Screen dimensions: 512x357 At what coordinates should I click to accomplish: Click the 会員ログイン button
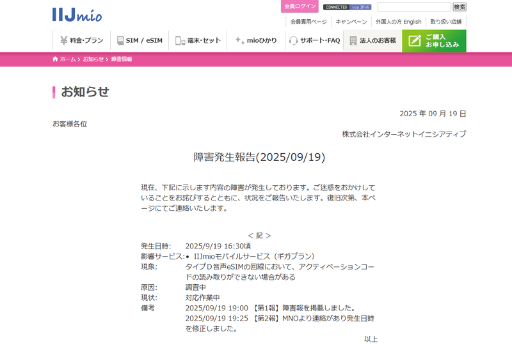tap(300, 6)
